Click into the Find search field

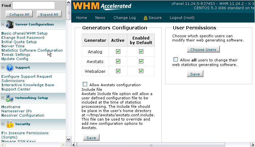click(x=34, y=5)
